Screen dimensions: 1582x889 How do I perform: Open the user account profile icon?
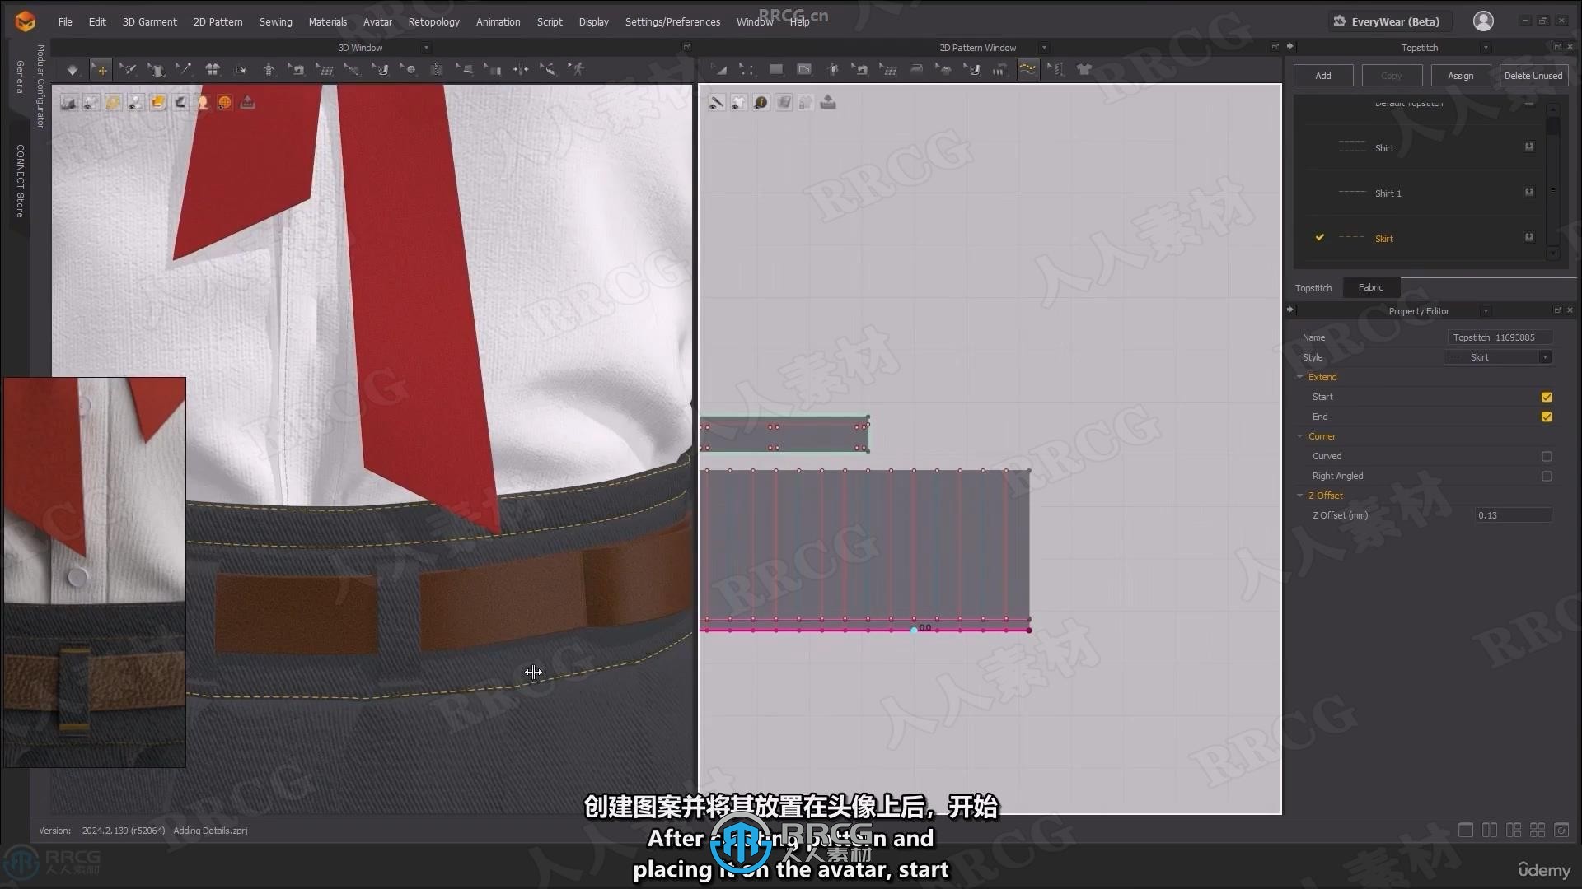pyautogui.click(x=1483, y=21)
